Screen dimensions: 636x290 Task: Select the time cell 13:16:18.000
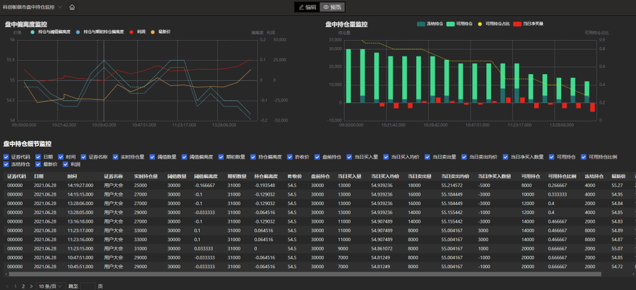[x=80, y=222]
